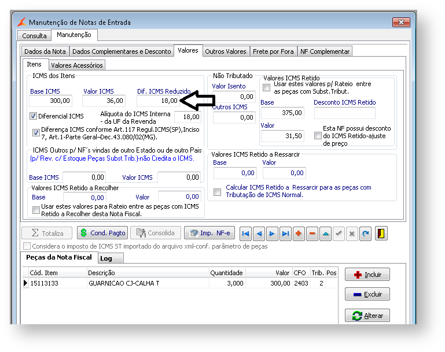Click the Cond. Pagto button

click(x=102, y=233)
